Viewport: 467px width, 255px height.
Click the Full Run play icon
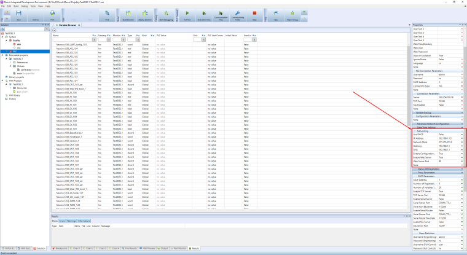tap(188, 14)
